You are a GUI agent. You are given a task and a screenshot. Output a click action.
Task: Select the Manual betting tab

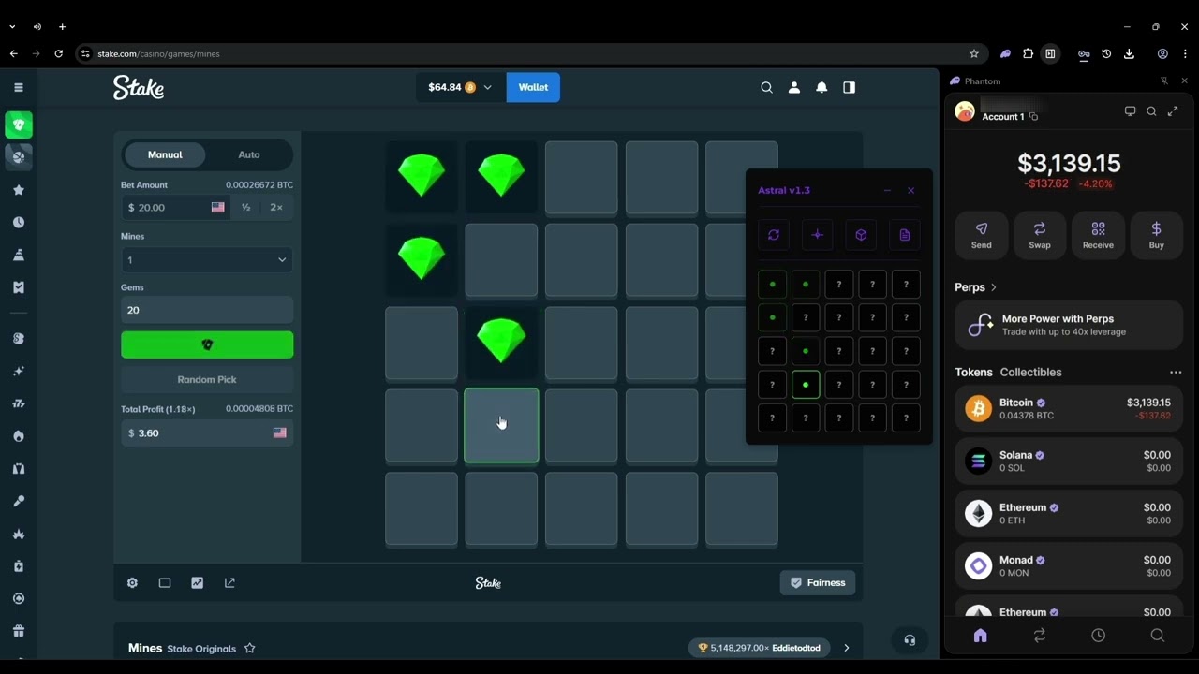click(165, 154)
